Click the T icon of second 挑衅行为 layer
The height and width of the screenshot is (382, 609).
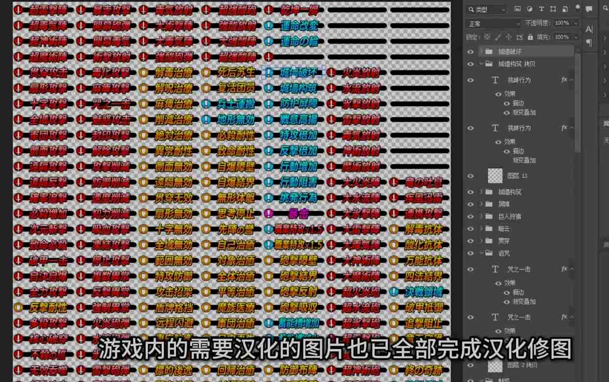tap(495, 128)
